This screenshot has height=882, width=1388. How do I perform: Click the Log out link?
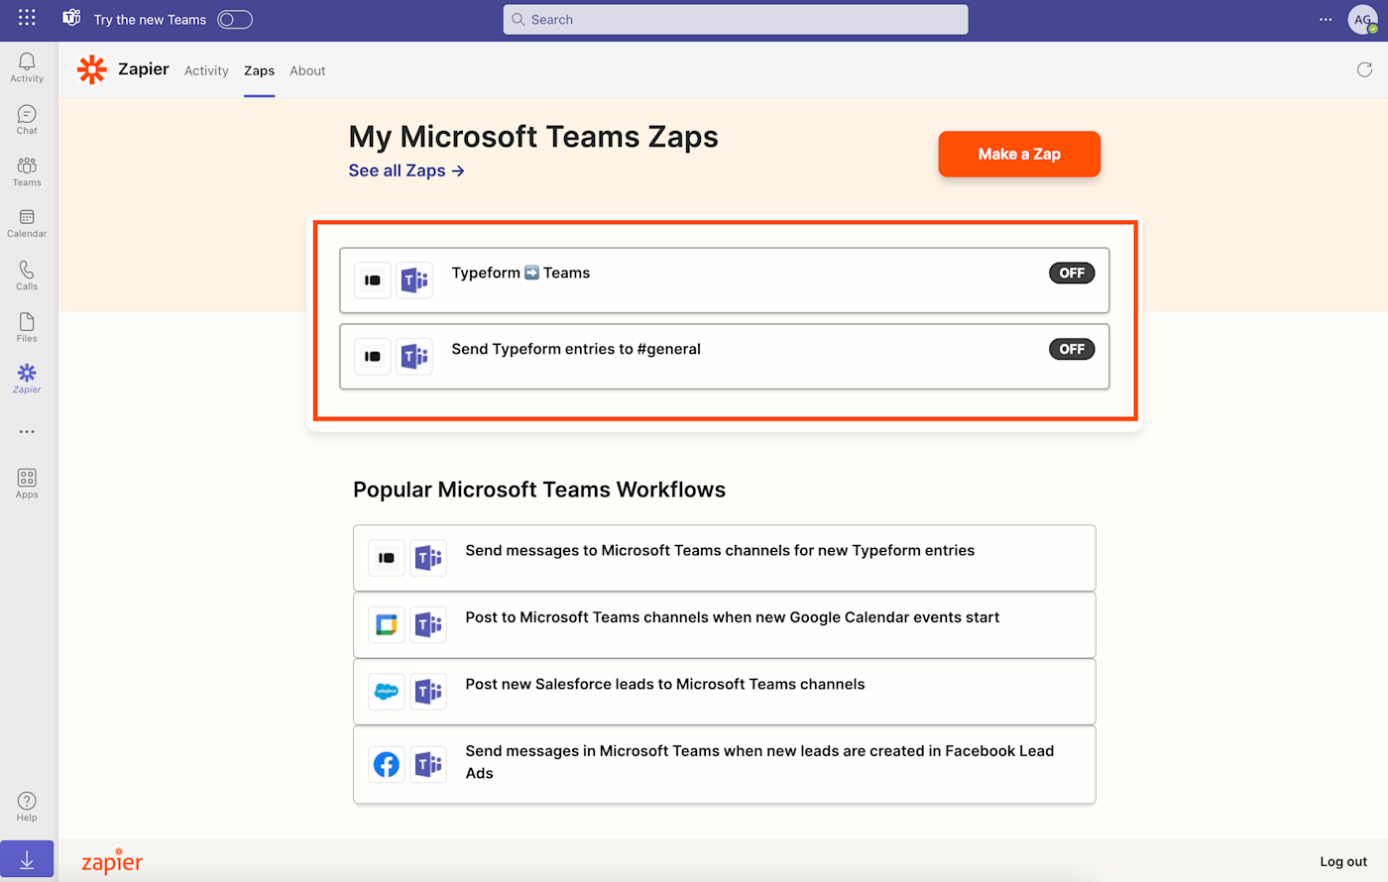[1343, 861]
